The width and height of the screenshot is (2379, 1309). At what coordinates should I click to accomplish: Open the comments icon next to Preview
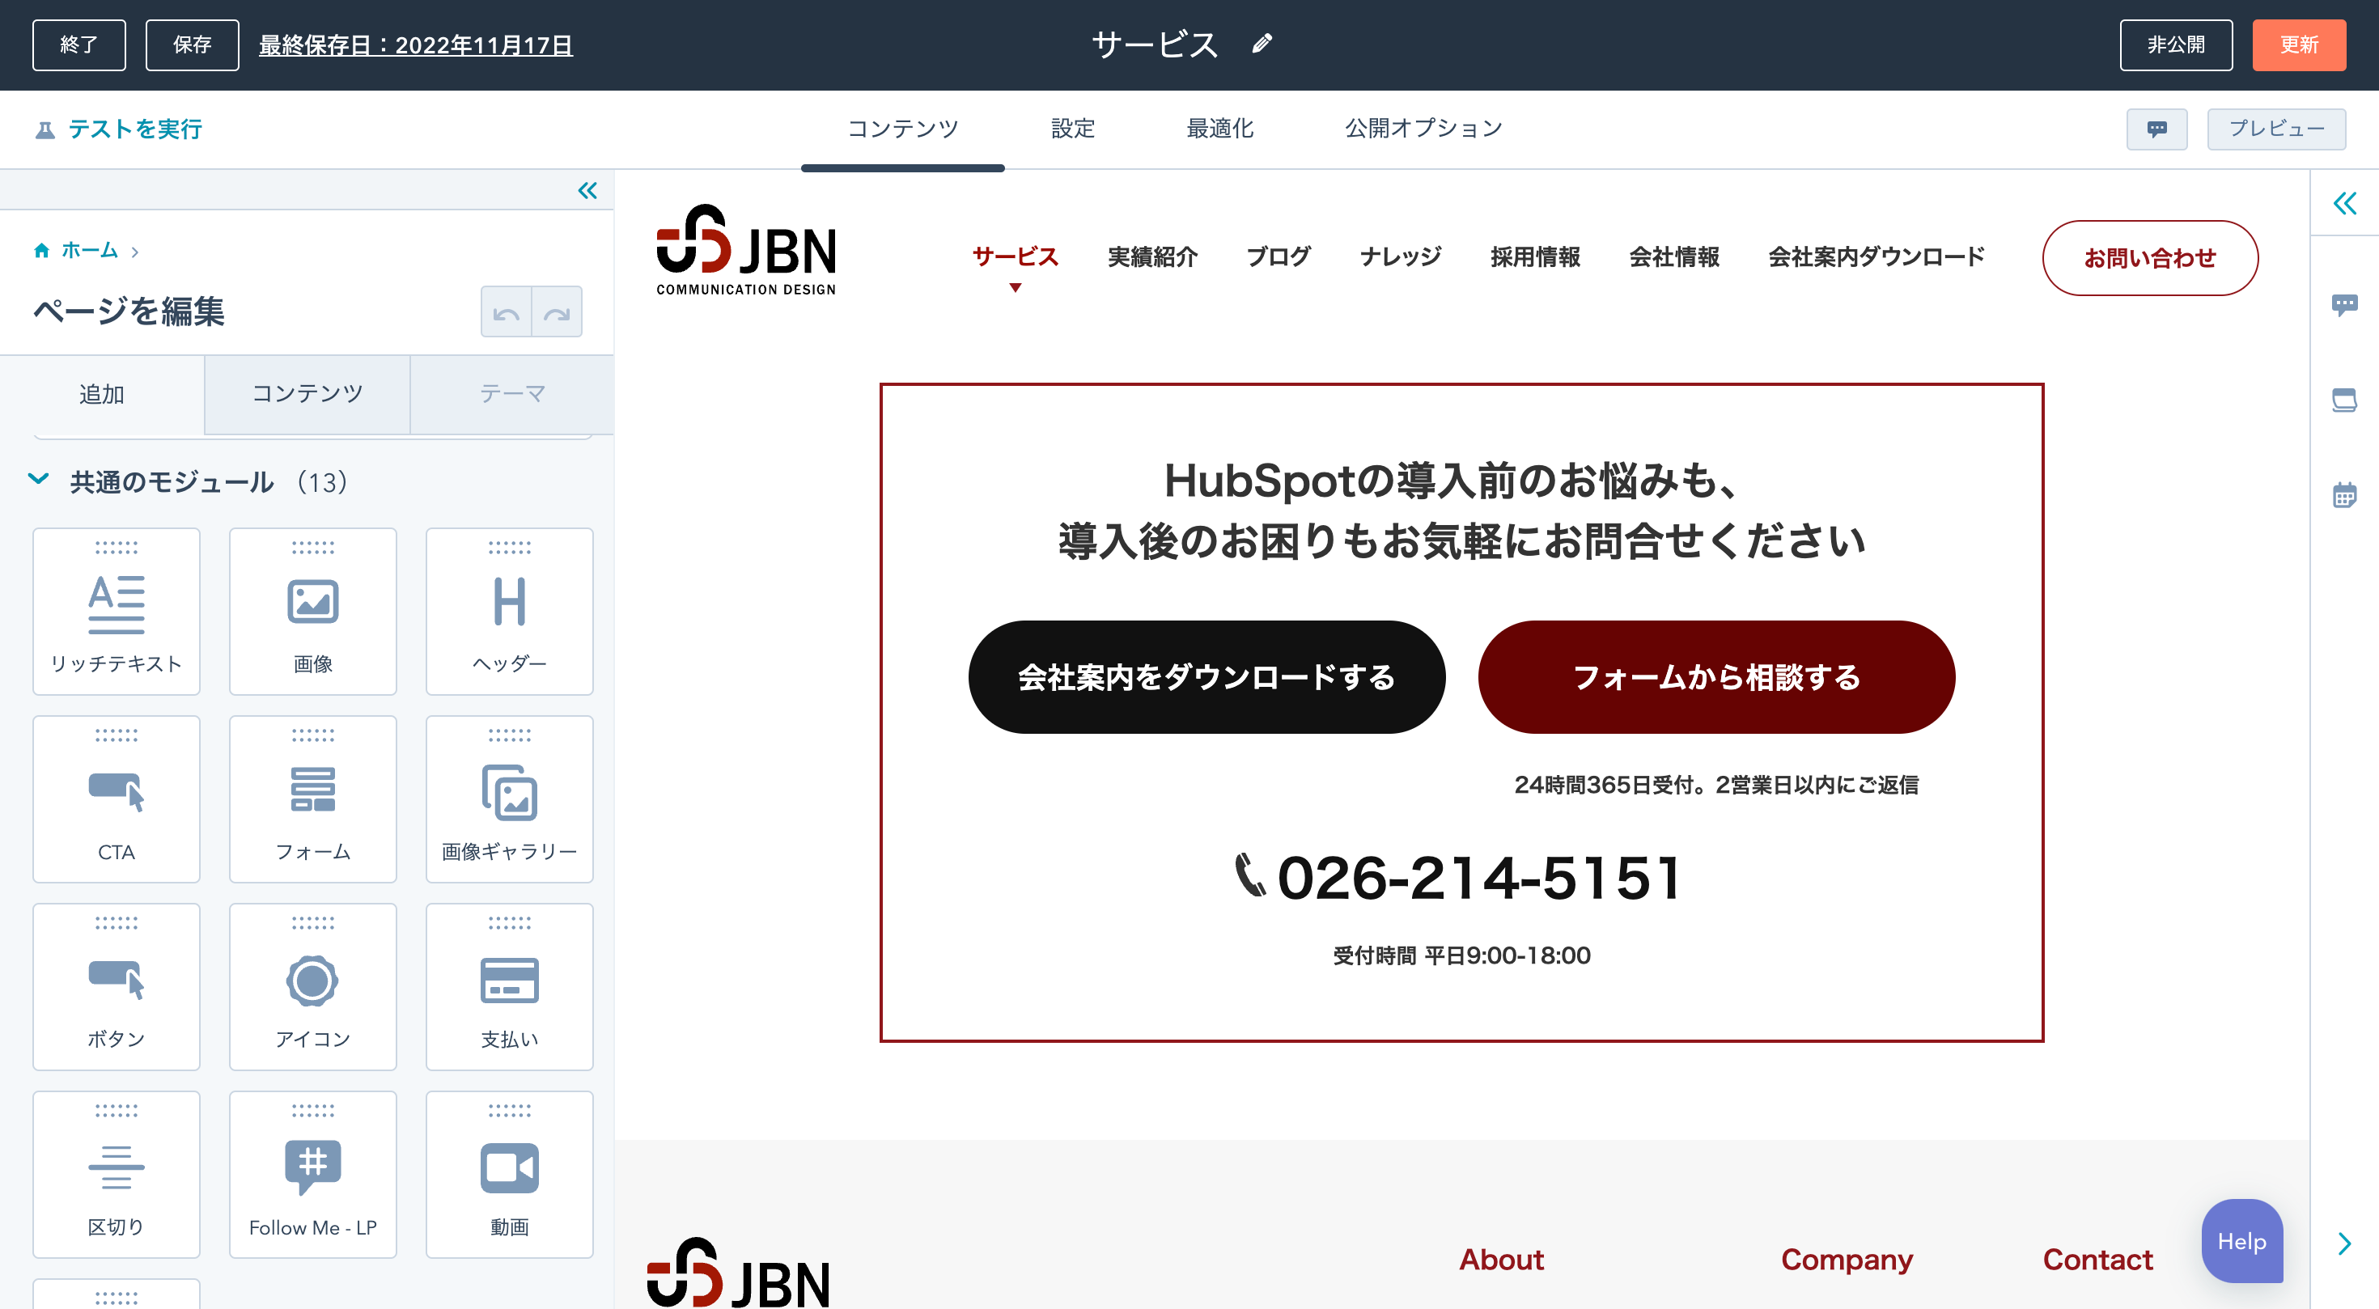[x=2156, y=129]
